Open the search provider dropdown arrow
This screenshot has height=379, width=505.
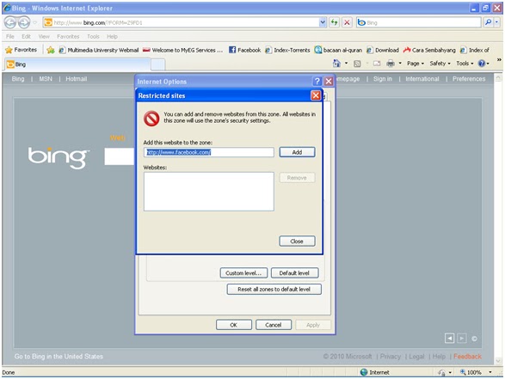tap(497, 22)
